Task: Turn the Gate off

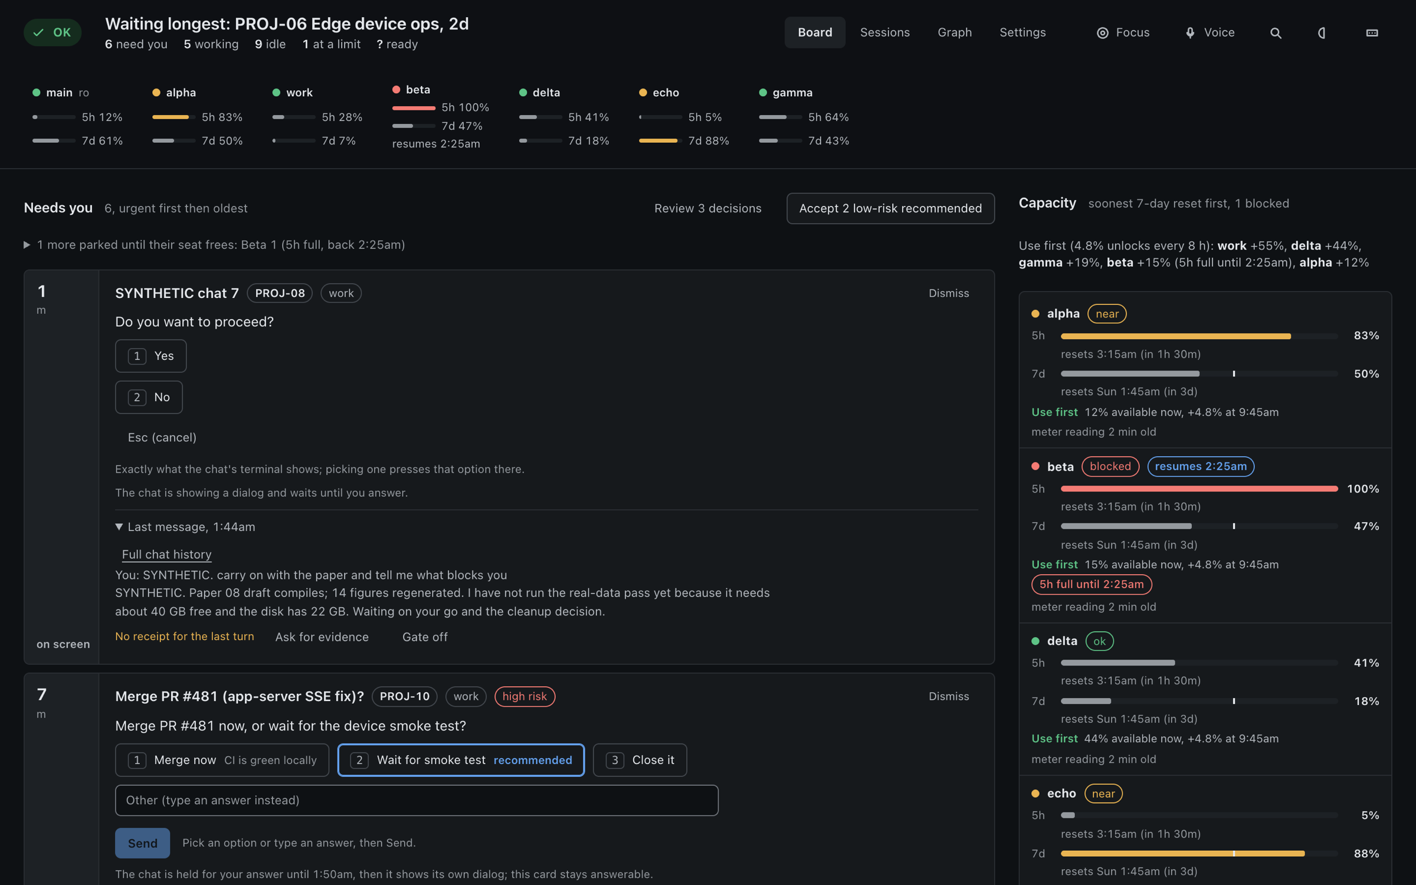Action: (425, 637)
